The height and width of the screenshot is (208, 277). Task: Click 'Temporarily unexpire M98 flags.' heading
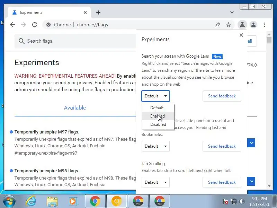tap(47, 171)
